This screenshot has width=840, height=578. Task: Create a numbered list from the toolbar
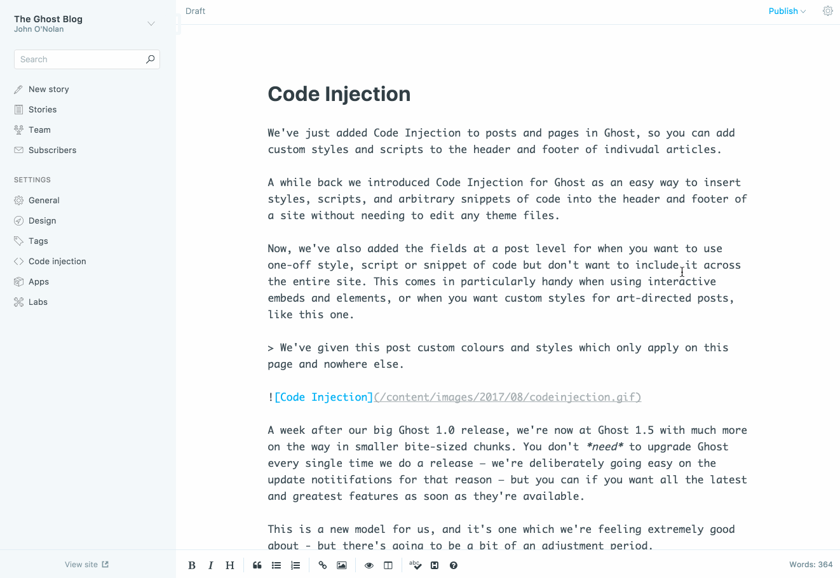pyautogui.click(x=295, y=565)
